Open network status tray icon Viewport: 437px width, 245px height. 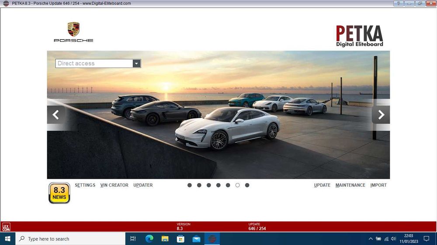point(386,238)
